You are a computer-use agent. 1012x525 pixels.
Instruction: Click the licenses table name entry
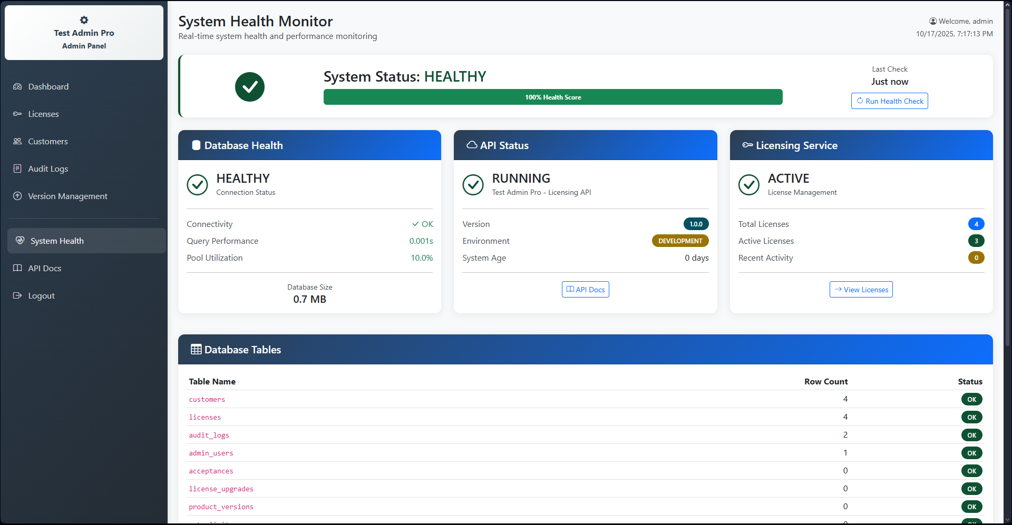click(205, 418)
